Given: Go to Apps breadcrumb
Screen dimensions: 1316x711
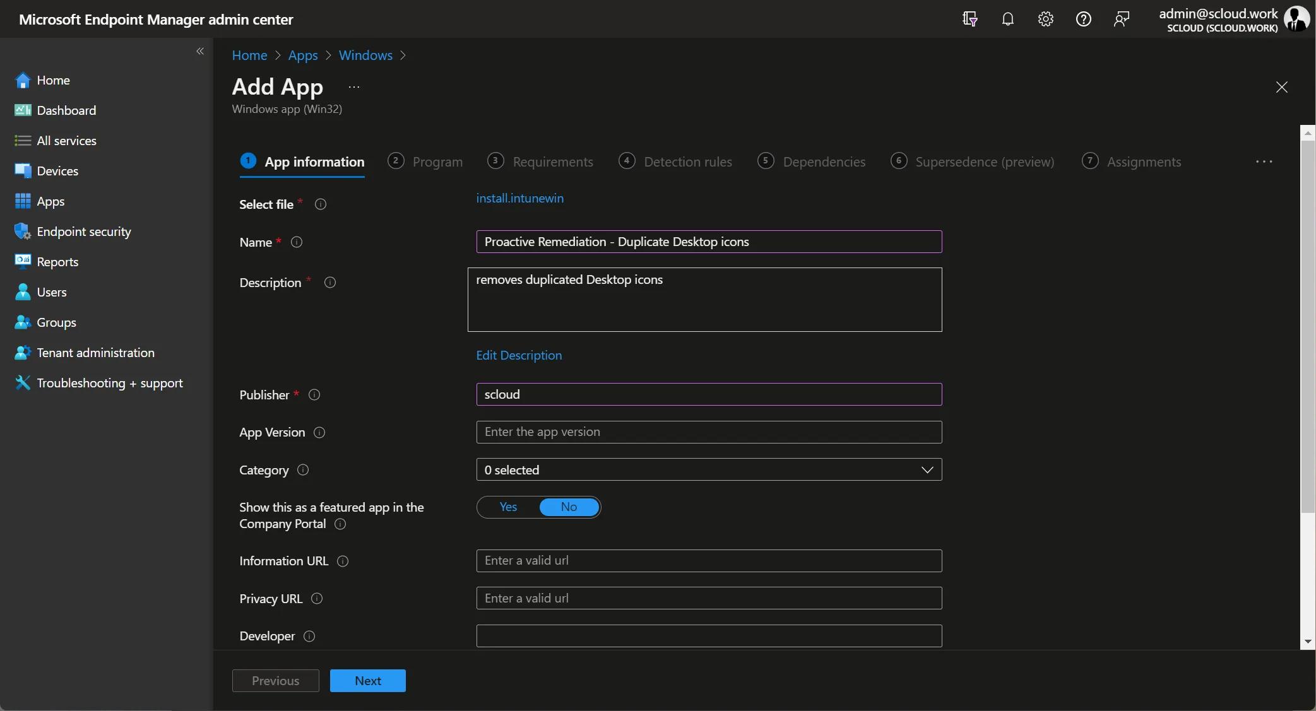Looking at the screenshot, I should pyautogui.click(x=303, y=56).
